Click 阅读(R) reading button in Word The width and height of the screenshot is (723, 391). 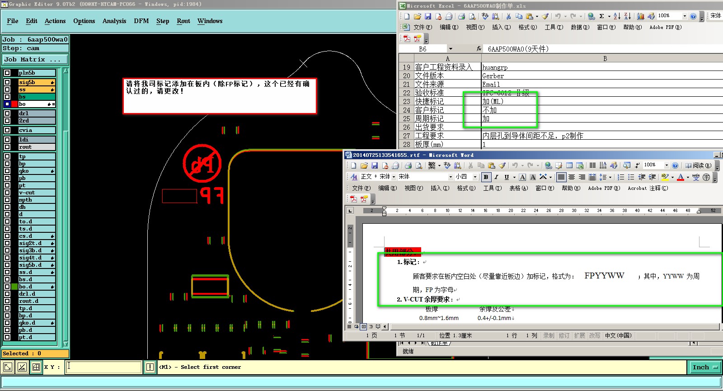698,165
